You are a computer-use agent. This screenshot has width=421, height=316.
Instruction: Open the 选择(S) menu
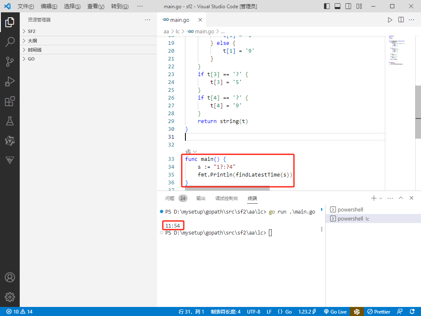click(x=72, y=6)
